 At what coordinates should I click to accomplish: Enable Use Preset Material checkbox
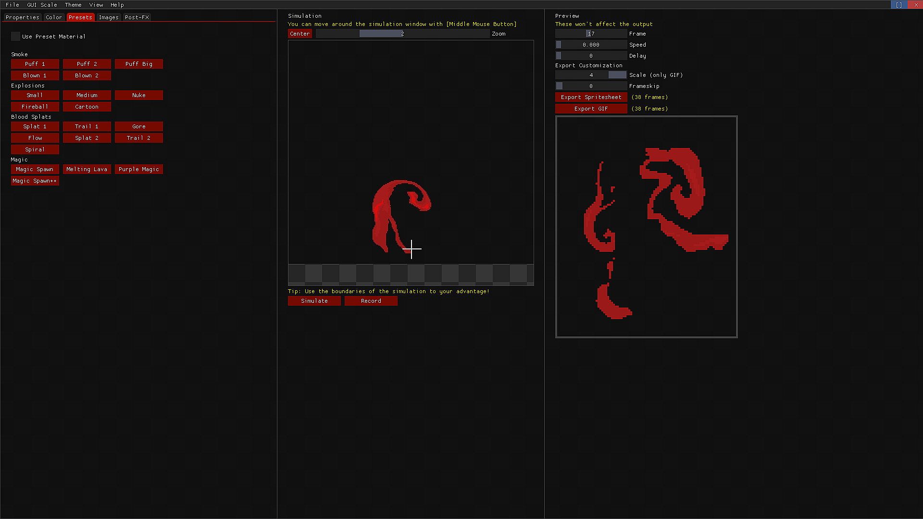[x=15, y=37]
